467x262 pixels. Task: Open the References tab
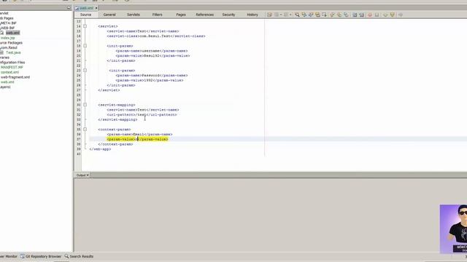(204, 15)
